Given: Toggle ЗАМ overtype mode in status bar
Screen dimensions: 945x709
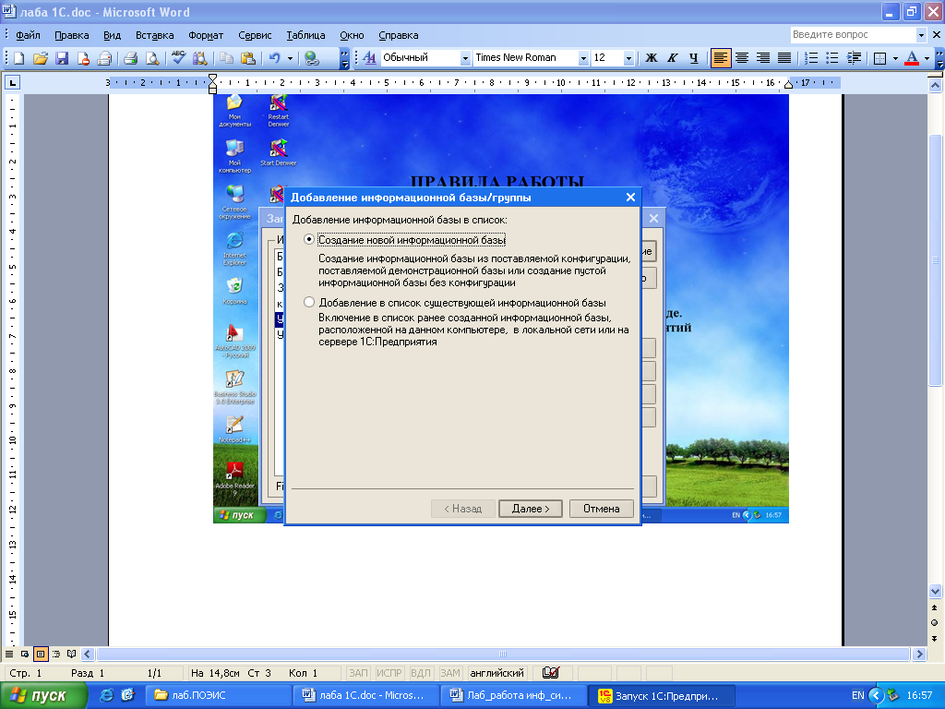Looking at the screenshot, I should coord(450,673).
